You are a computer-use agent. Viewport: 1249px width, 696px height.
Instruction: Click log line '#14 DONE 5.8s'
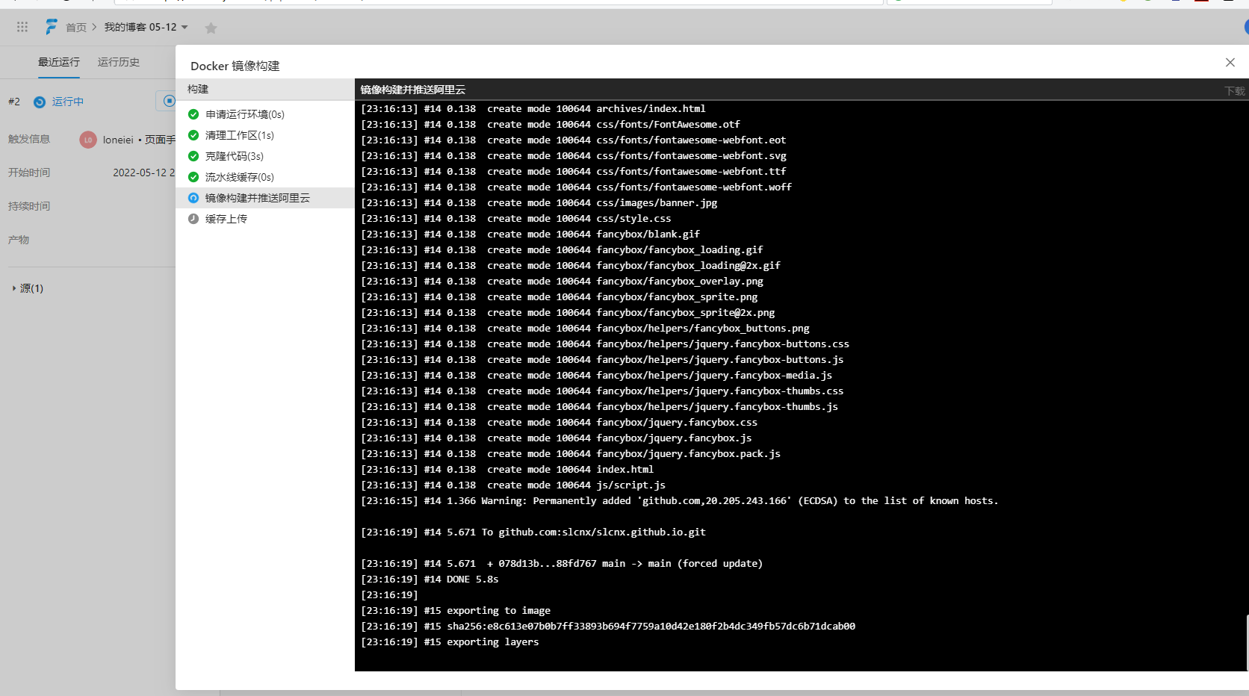point(430,580)
